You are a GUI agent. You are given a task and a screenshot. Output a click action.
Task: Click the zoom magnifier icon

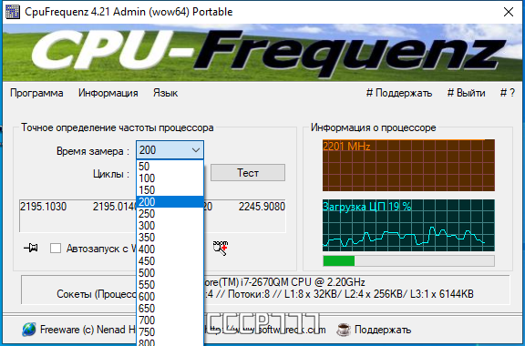tap(221, 248)
